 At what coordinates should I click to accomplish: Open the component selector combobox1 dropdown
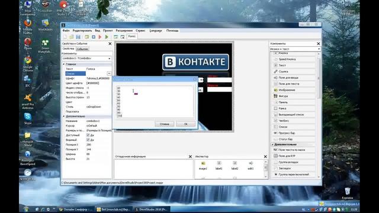109,59
